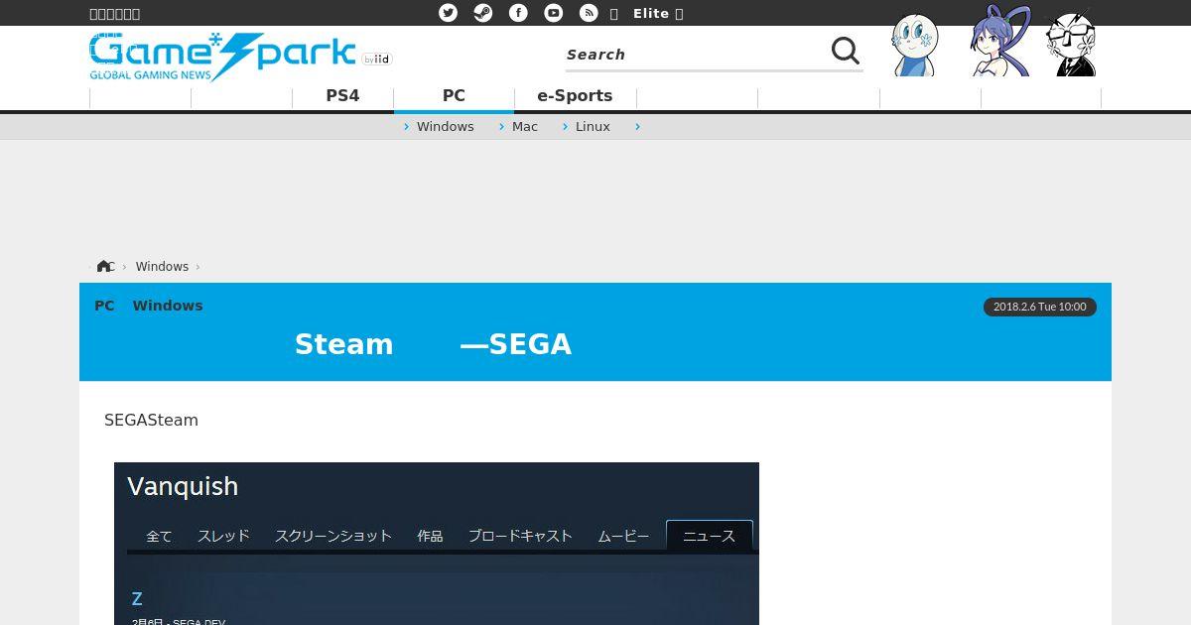Open the e-Sports navigation tab

point(575,96)
